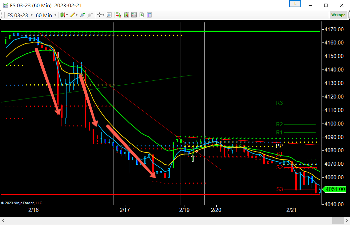Open the 60 Min interval selector

pos(46,15)
